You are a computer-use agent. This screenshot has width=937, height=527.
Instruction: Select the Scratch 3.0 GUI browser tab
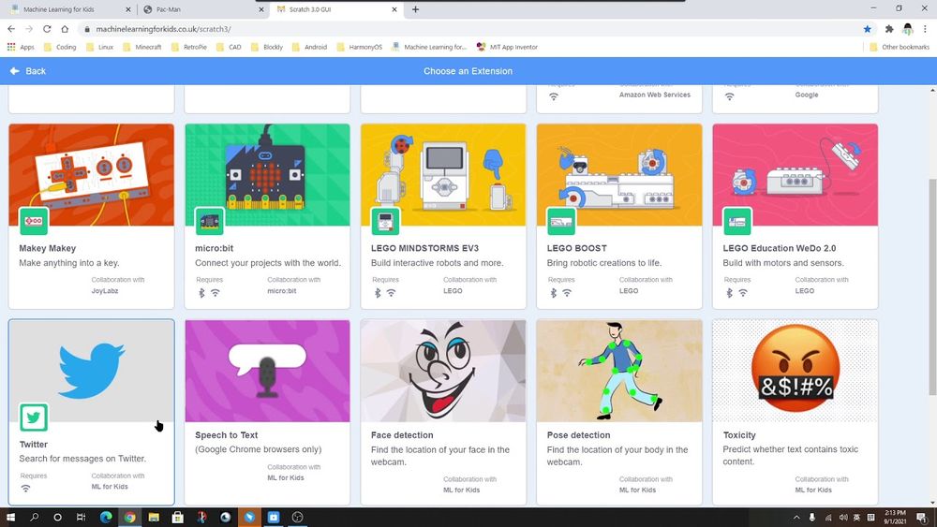coord(336,9)
